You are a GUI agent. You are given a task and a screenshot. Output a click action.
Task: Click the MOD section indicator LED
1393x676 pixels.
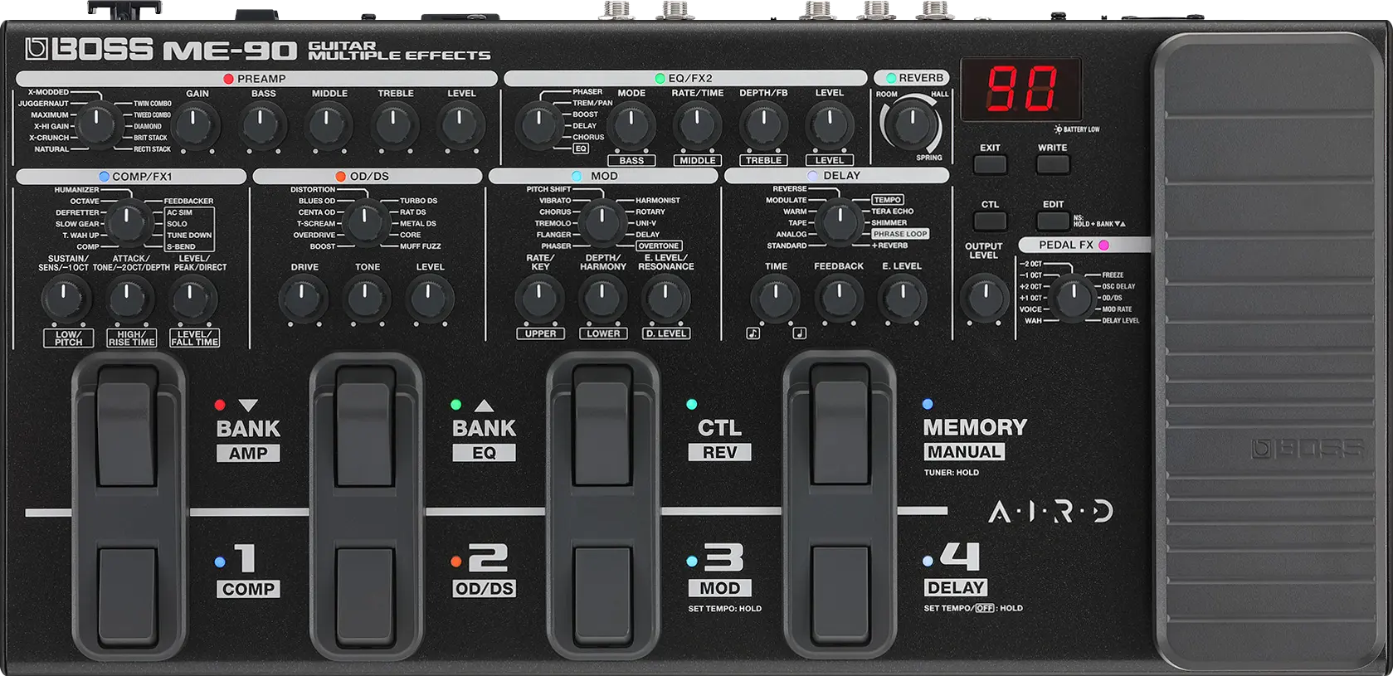577,176
